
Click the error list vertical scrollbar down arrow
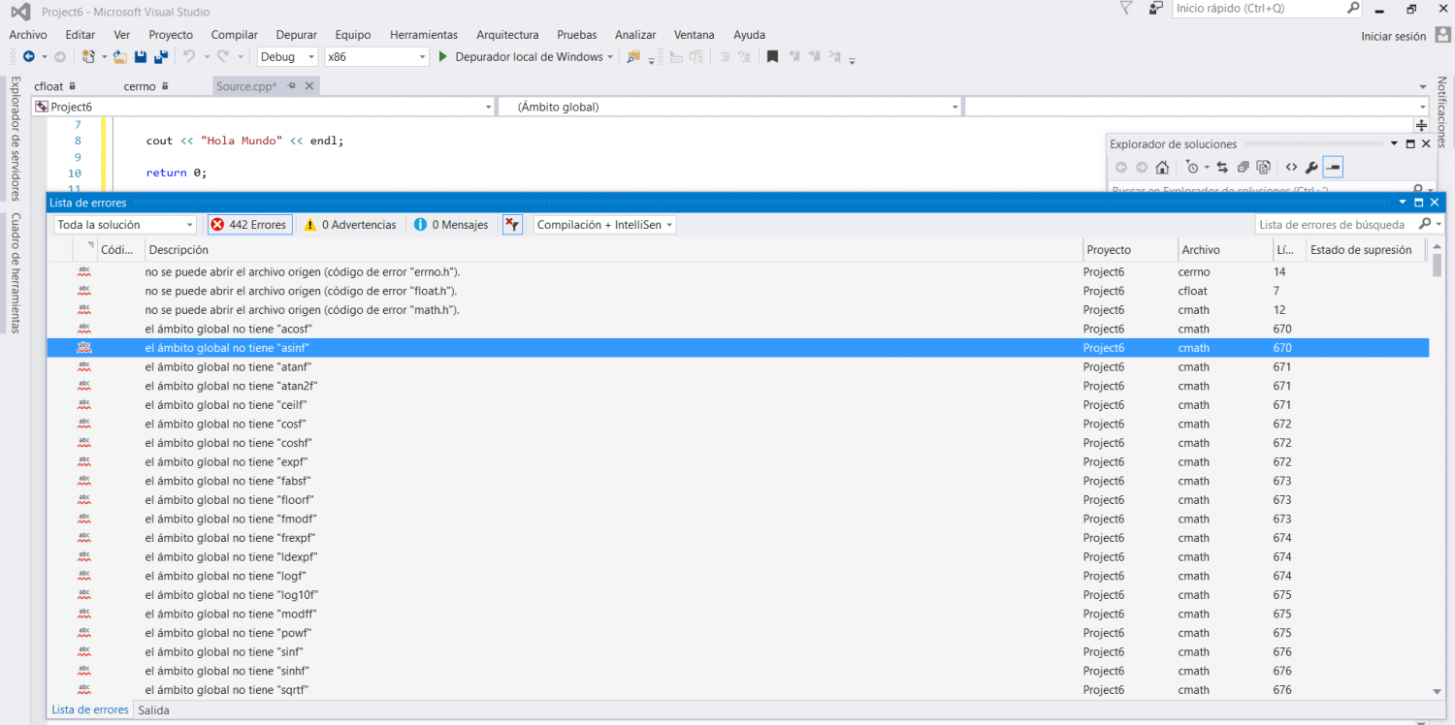1438,691
